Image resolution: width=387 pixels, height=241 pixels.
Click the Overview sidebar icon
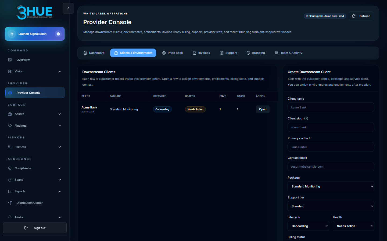[10, 60]
